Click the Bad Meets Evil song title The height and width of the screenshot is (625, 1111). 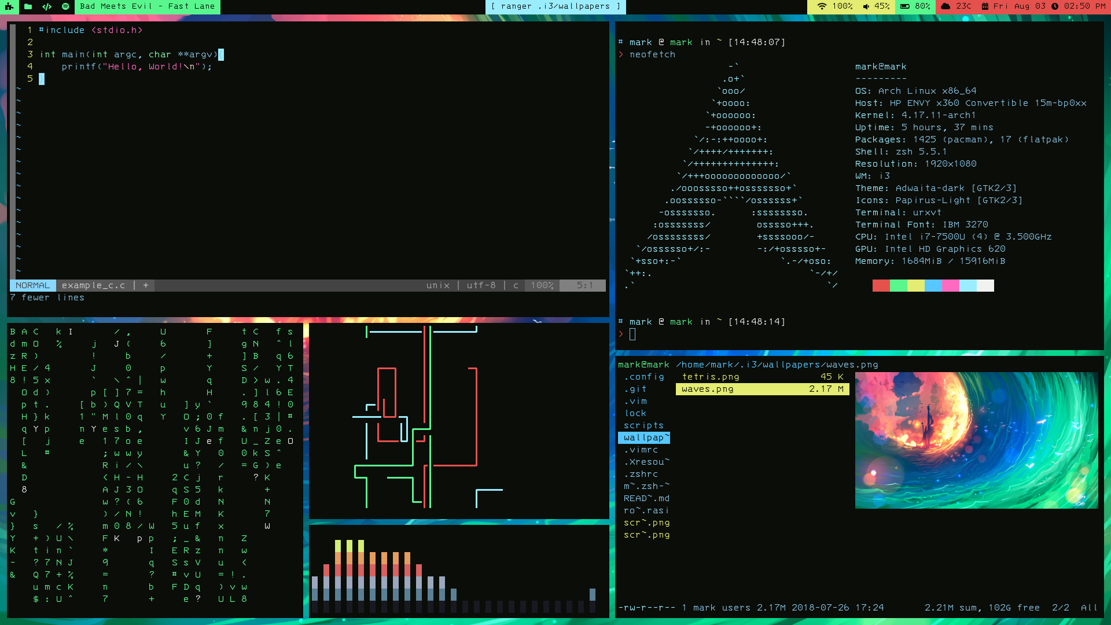point(147,6)
